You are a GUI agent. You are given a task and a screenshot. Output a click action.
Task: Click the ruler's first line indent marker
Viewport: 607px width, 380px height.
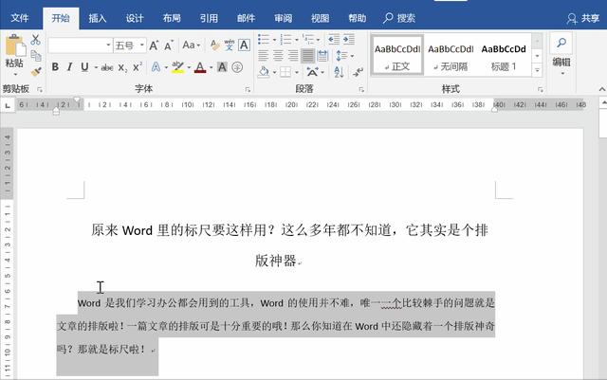tap(77, 100)
